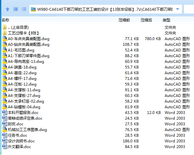This screenshot has width=194, height=155.
Task: Click the archive path address field
Action: [x=106, y=9]
